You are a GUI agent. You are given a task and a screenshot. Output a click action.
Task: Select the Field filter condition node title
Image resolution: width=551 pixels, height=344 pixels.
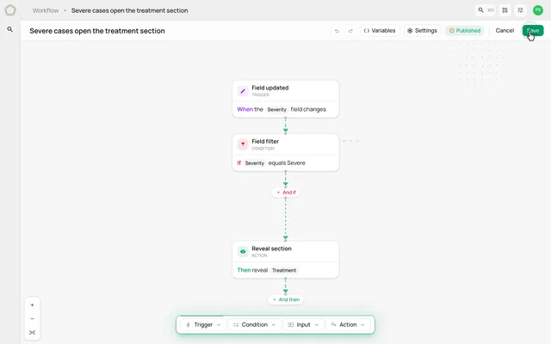tap(265, 141)
